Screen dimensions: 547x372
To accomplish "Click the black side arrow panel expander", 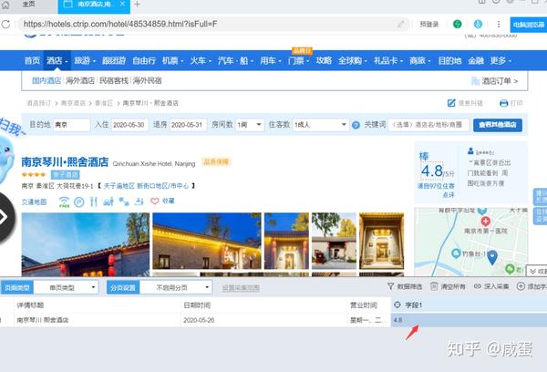I will coord(5,217).
